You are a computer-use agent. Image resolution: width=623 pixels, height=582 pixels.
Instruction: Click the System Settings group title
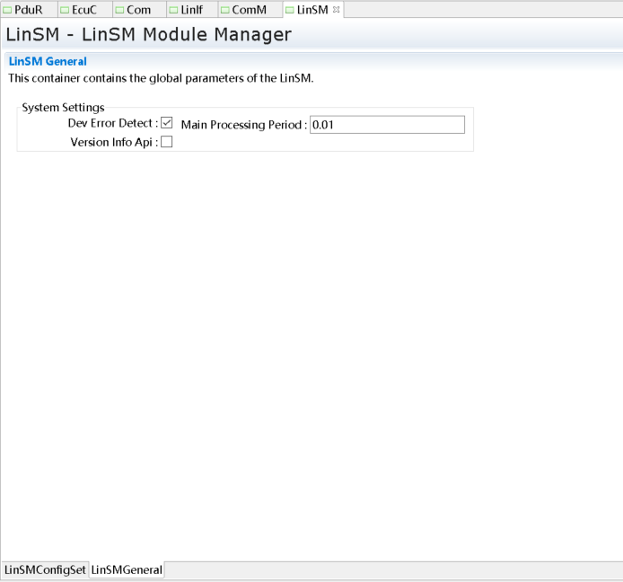(63, 108)
